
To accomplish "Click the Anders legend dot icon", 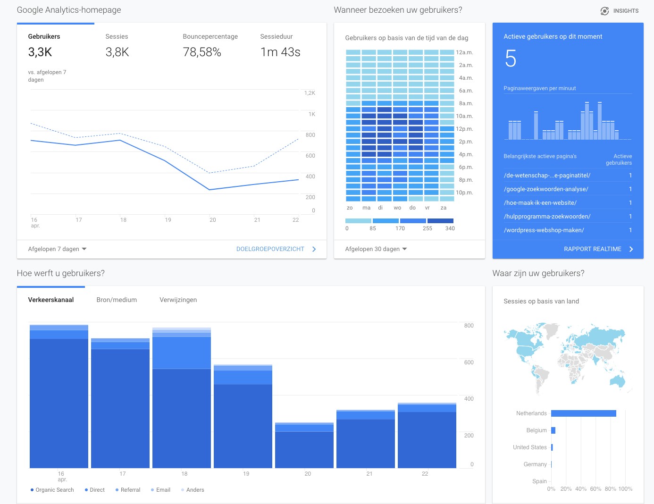I will 182,490.
